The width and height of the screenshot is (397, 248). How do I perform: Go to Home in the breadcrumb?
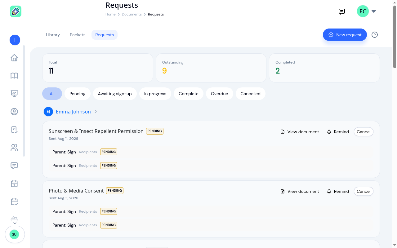[110, 14]
